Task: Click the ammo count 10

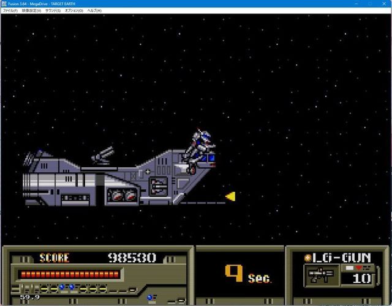Action: [362, 279]
